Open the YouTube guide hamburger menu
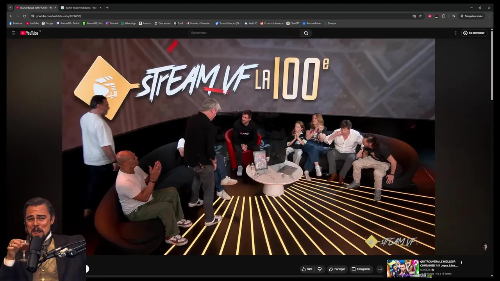 pyautogui.click(x=13, y=33)
